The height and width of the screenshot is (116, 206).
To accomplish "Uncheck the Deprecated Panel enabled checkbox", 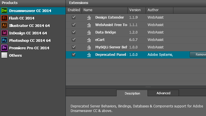I will pyautogui.click(x=74, y=55).
